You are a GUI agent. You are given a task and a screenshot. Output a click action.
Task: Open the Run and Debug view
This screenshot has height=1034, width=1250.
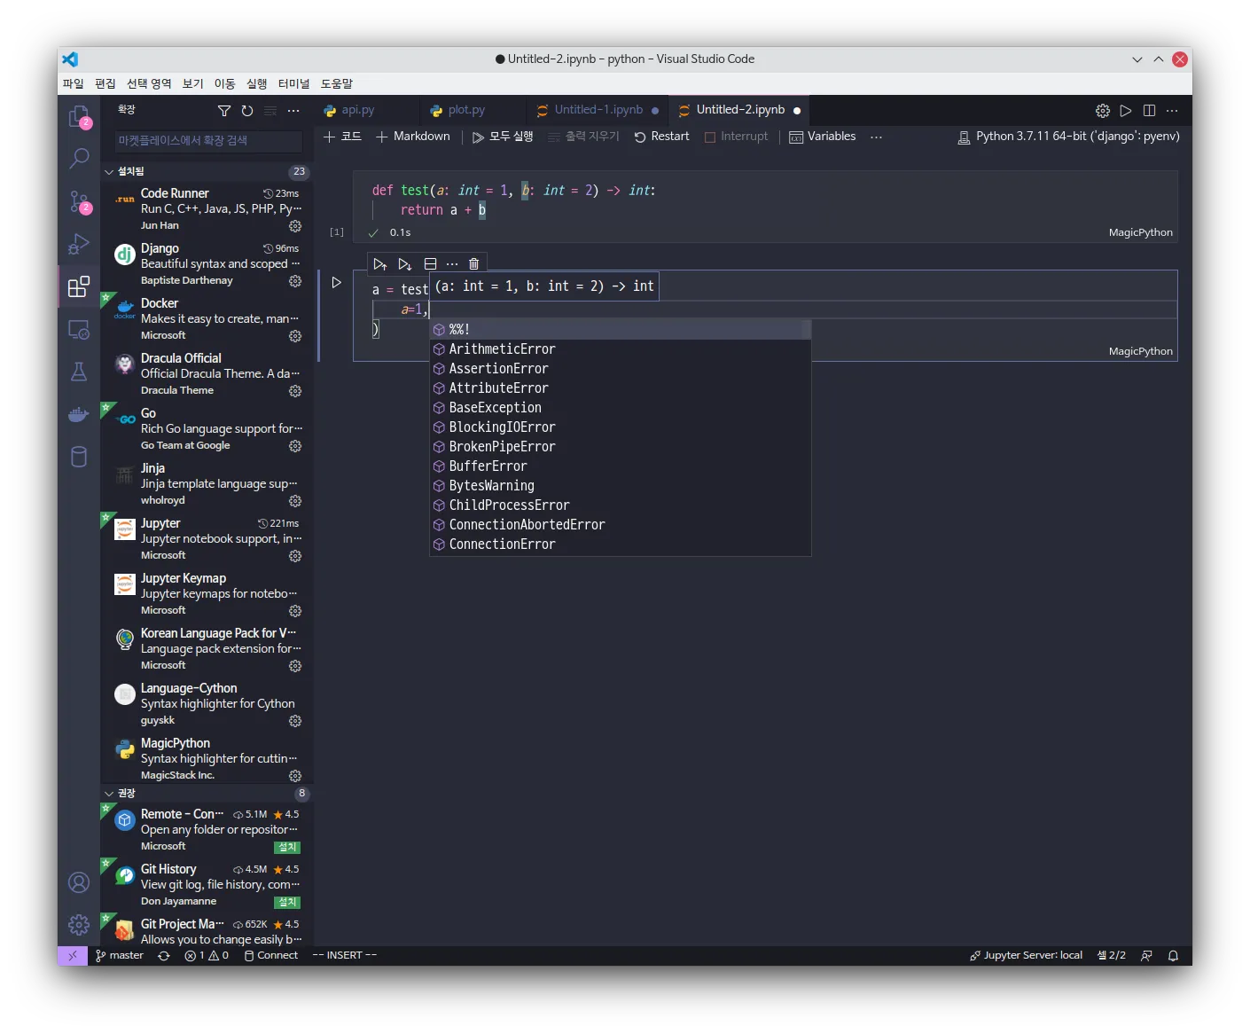tap(79, 244)
